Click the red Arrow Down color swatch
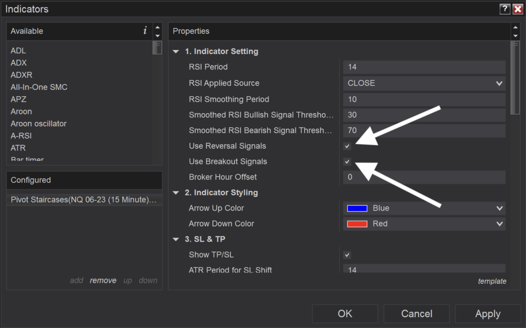The height and width of the screenshot is (328, 526). [357, 224]
